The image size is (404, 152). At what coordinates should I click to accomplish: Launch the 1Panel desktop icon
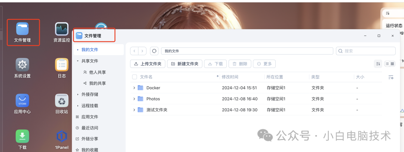(62, 136)
